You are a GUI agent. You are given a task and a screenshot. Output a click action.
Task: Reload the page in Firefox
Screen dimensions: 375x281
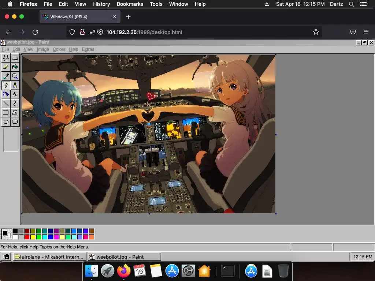pos(35,32)
